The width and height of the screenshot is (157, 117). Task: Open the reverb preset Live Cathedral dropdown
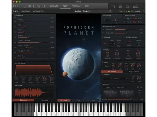115,79
